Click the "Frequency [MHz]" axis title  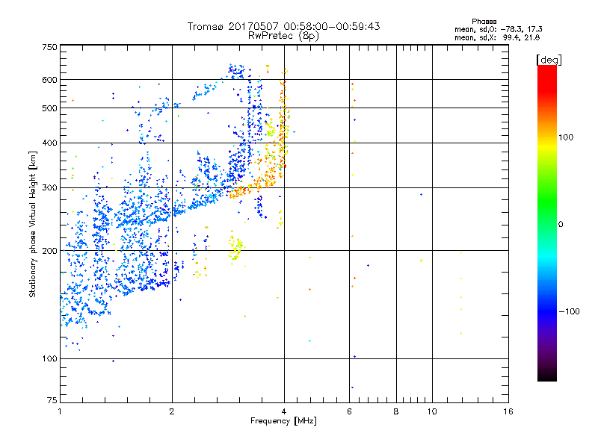point(283,421)
